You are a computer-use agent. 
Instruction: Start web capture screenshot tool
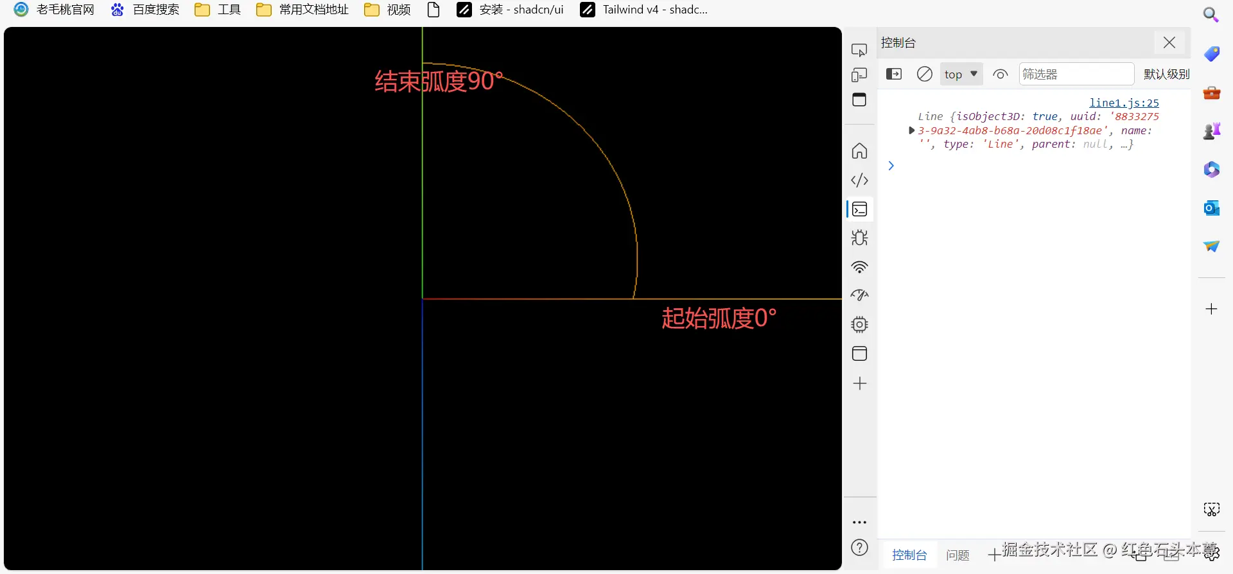1211,509
